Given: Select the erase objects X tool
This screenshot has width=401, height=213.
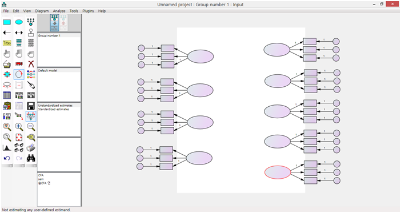Looking at the screenshot, I should [31, 64].
